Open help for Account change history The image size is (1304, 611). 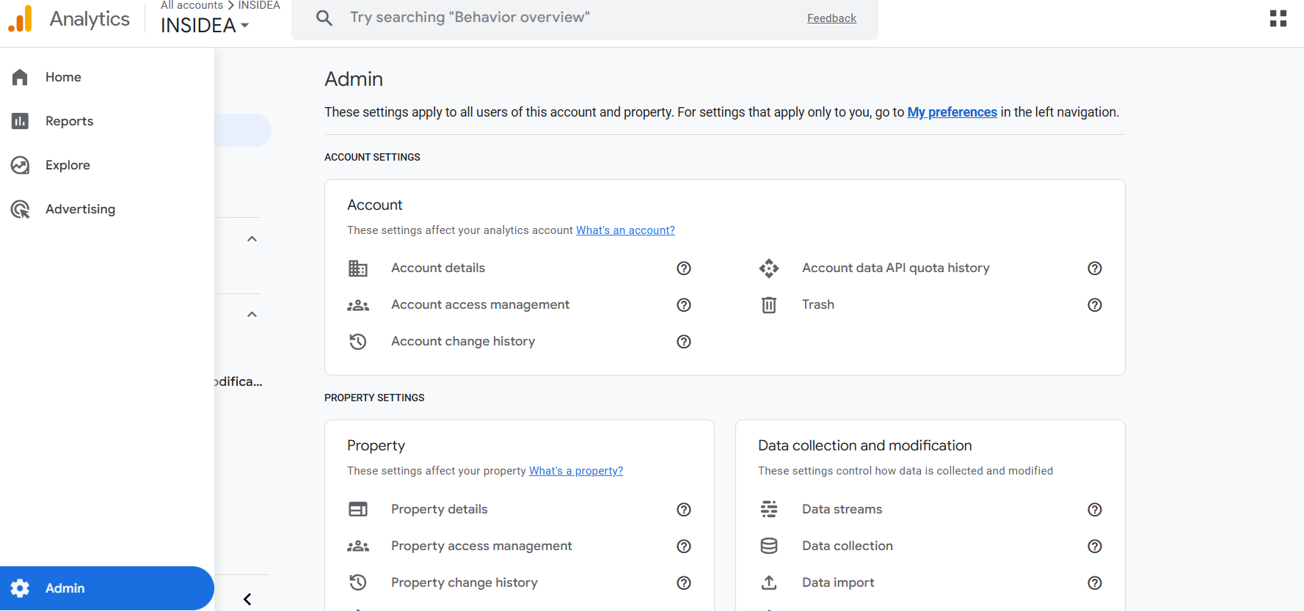point(684,342)
